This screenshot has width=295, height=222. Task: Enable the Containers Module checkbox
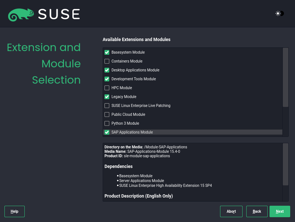107,61
